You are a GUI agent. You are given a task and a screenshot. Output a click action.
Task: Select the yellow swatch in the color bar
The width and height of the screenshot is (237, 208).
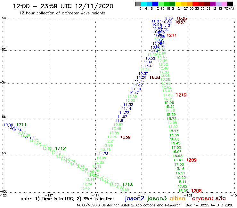(x=178, y=4)
